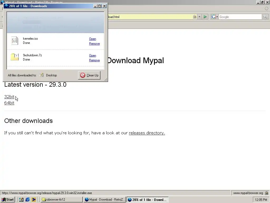Launch media player from quick launch
The width and height of the screenshot is (270, 203).
point(33,200)
